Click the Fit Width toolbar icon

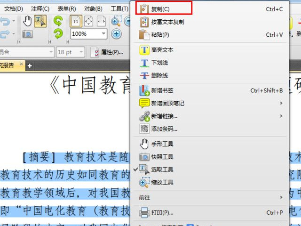point(102,21)
